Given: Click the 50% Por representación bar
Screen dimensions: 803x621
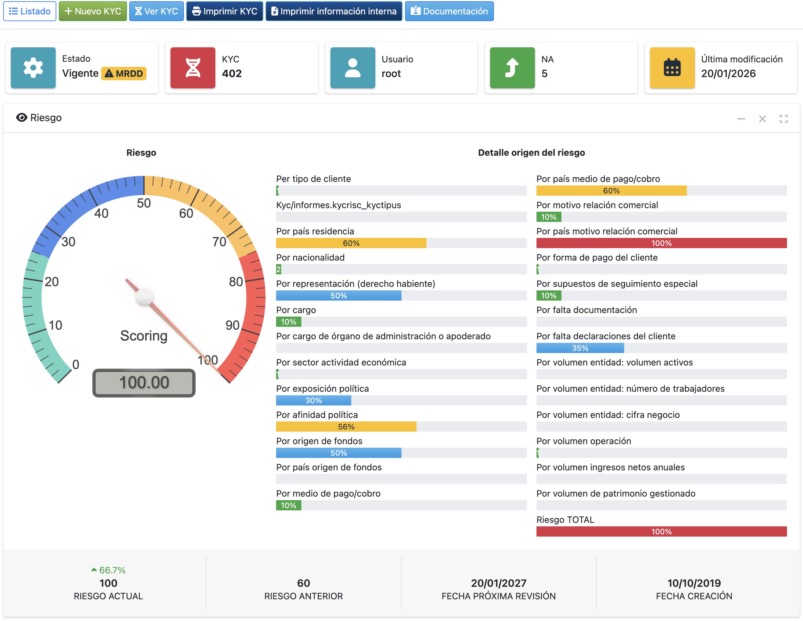Looking at the screenshot, I should coord(338,295).
